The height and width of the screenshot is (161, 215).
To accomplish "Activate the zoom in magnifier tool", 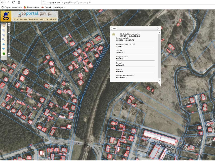I will click(4, 30).
